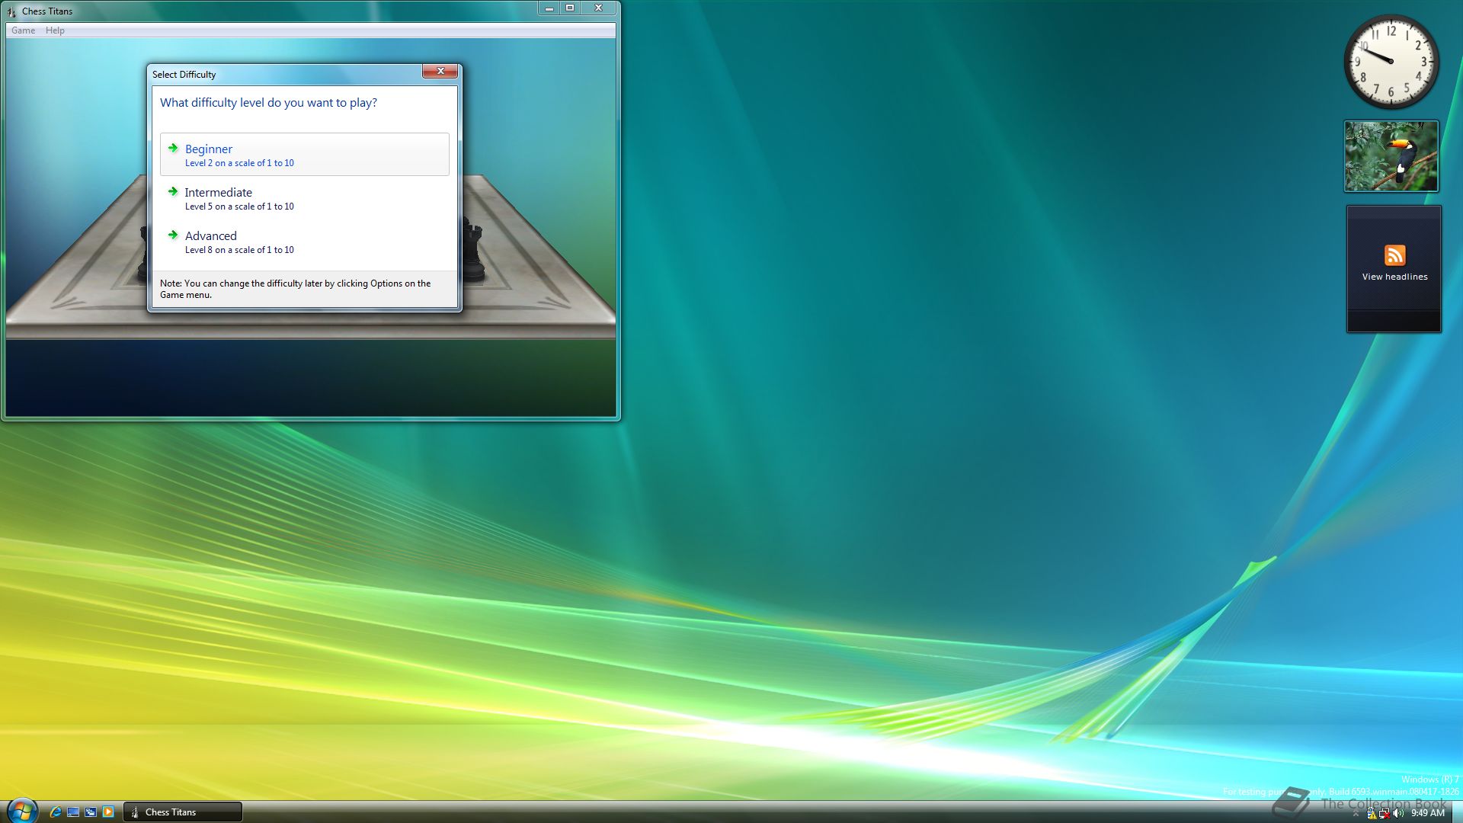Close the Chess Titans window

point(598,8)
